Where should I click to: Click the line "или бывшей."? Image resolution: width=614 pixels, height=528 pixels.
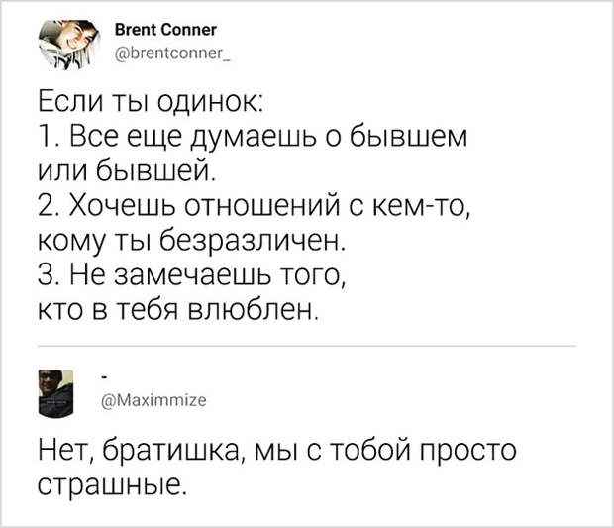(127, 170)
